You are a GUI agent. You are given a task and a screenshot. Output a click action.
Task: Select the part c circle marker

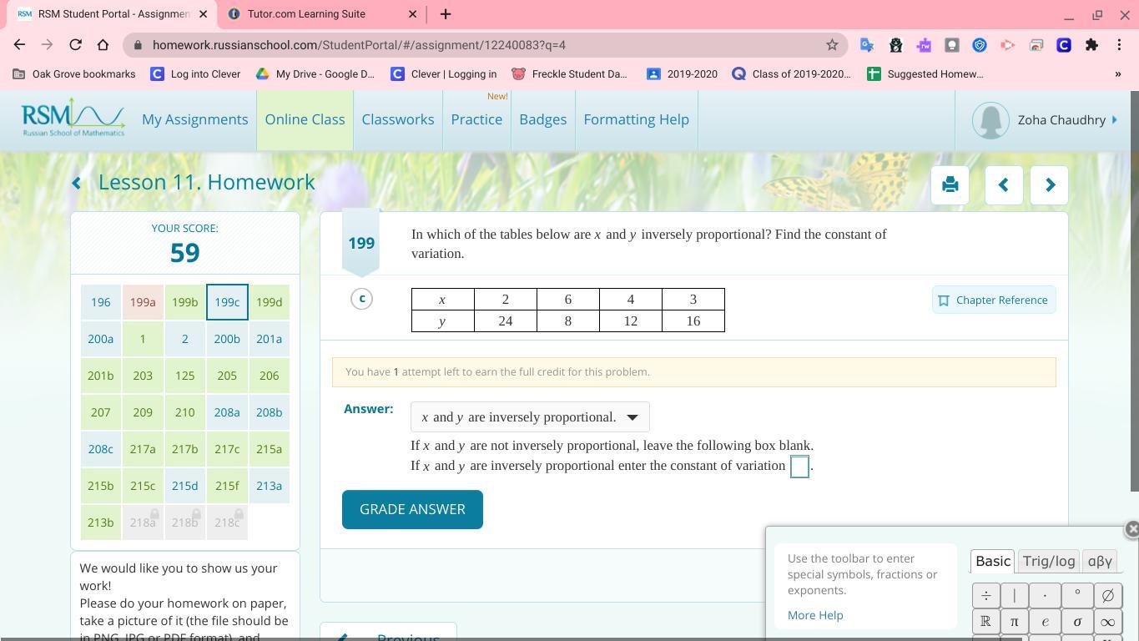click(361, 299)
